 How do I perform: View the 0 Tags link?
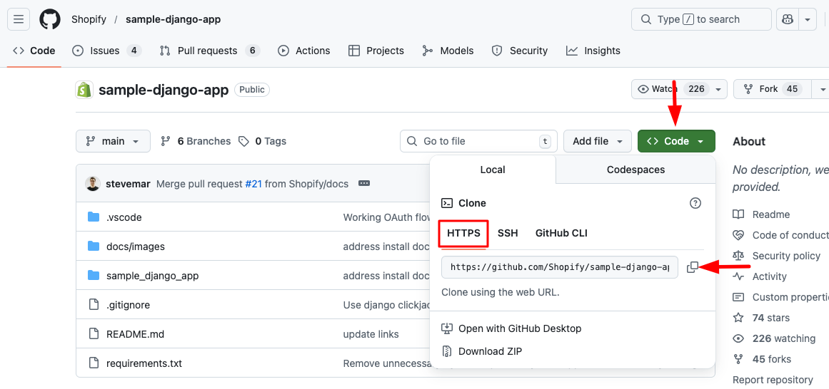click(x=262, y=141)
